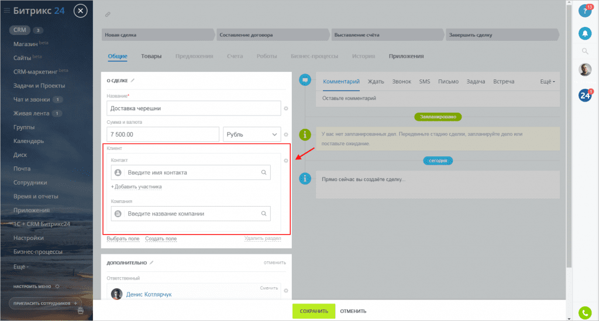
Task: Select the Звонок tab in timeline
Action: (x=401, y=82)
